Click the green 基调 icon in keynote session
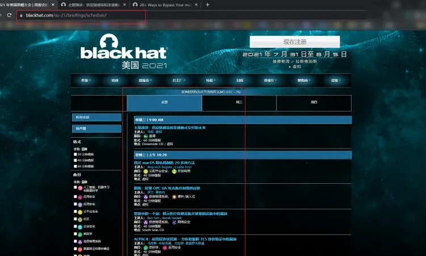 coord(145,137)
